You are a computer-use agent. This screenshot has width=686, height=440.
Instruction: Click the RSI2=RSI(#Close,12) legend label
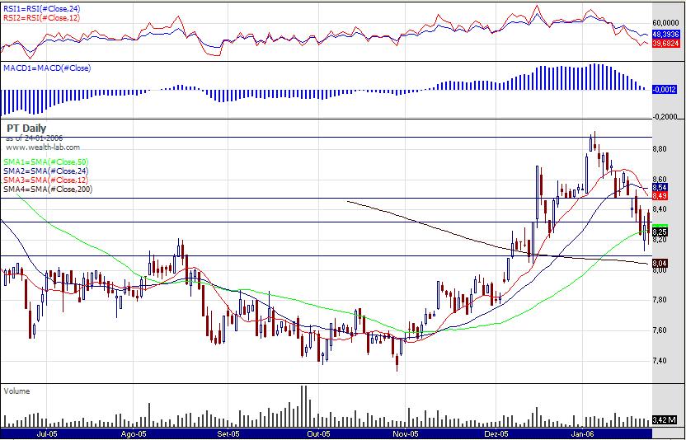click(41, 18)
